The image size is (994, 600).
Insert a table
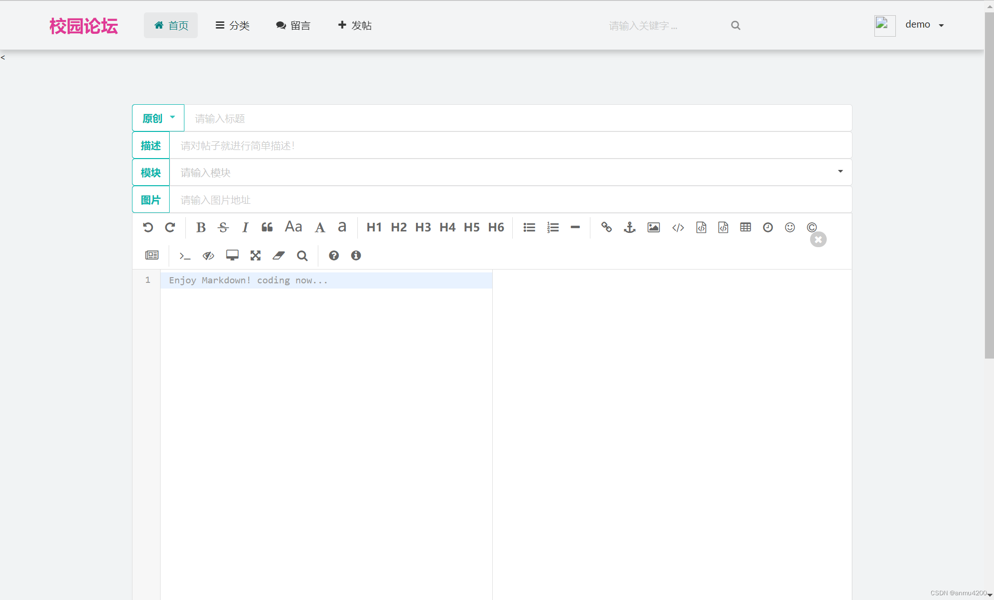(x=746, y=227)
